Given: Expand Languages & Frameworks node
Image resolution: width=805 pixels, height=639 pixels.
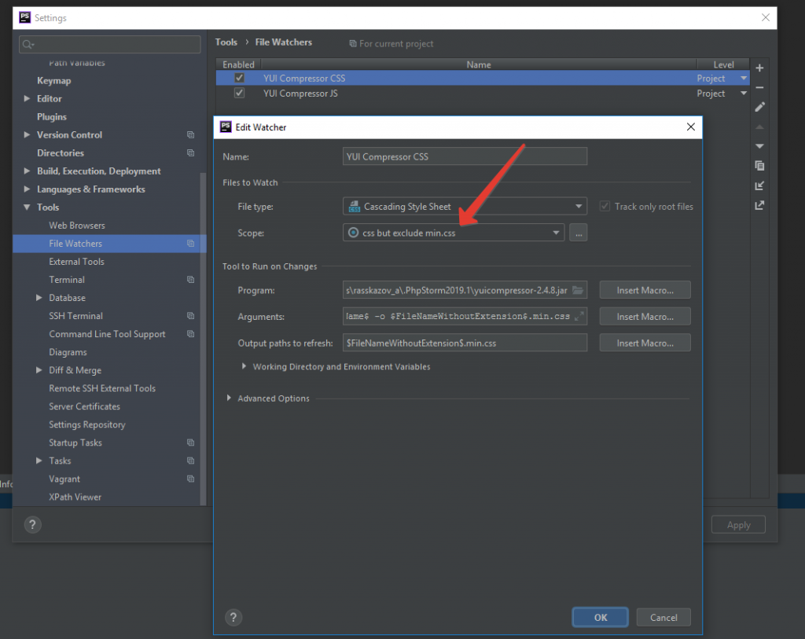Looking at the screenshot, I should [27, 189].
